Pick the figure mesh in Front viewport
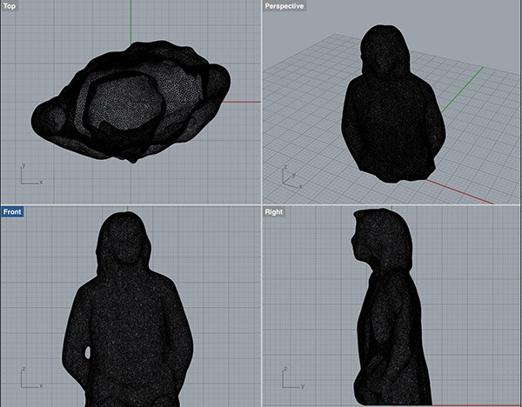This screenshot has height=407, width=522. tap(128, 310)
